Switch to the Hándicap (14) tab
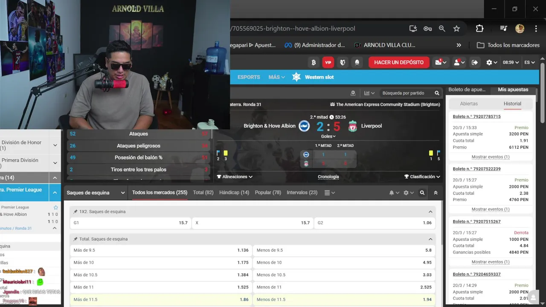 234,193
